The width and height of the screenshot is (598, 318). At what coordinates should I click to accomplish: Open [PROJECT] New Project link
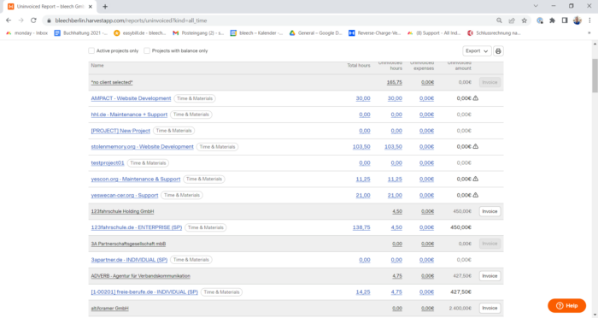click(x=120, y=131)
